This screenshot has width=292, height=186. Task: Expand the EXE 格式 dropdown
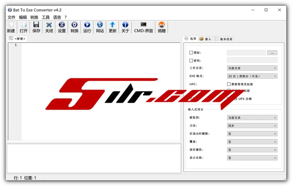[252, 76]
